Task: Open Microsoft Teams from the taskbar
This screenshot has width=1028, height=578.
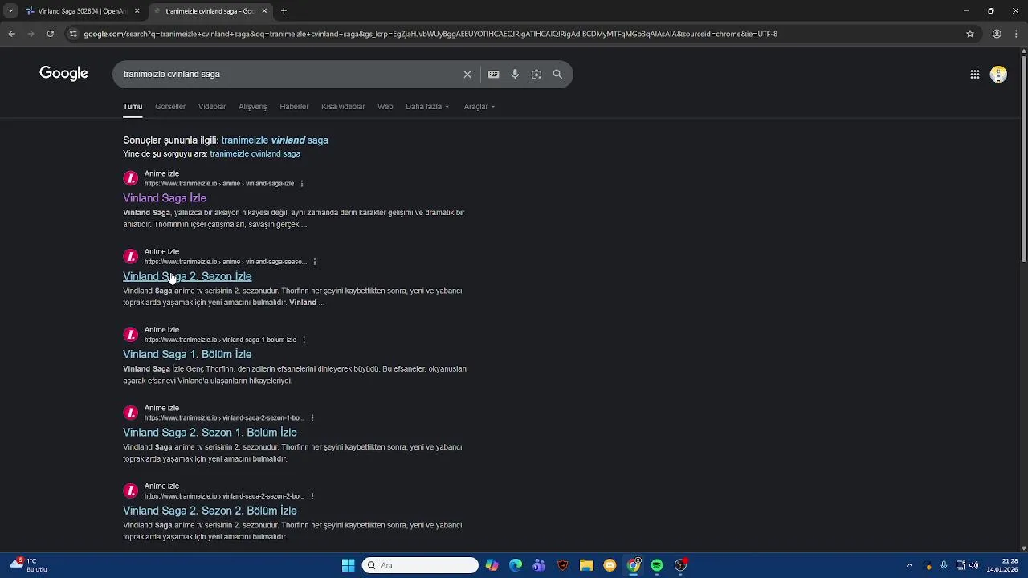Action: click(x=539, y=565)
